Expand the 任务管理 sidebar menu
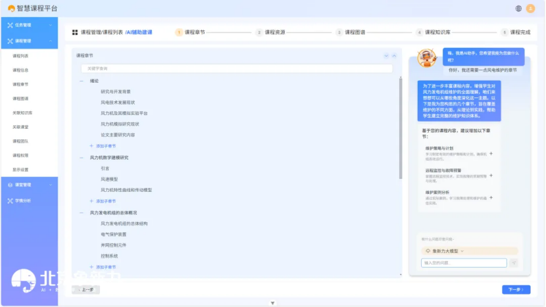Viewport: 546px width, 307px height. [29, 26]
